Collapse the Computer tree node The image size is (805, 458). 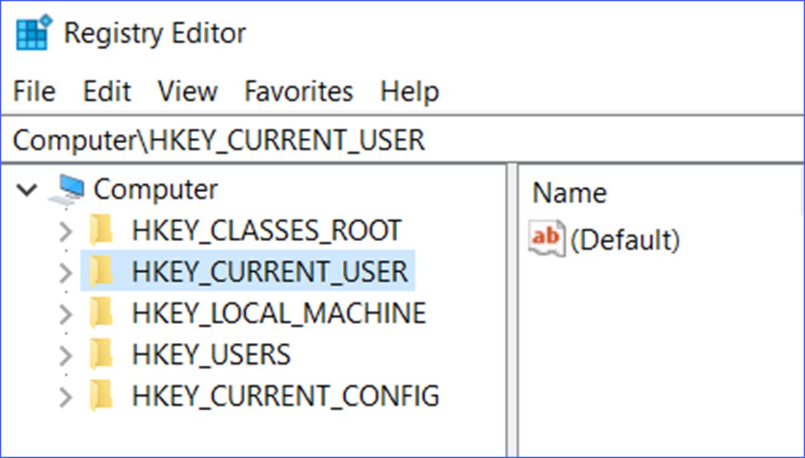27,189
